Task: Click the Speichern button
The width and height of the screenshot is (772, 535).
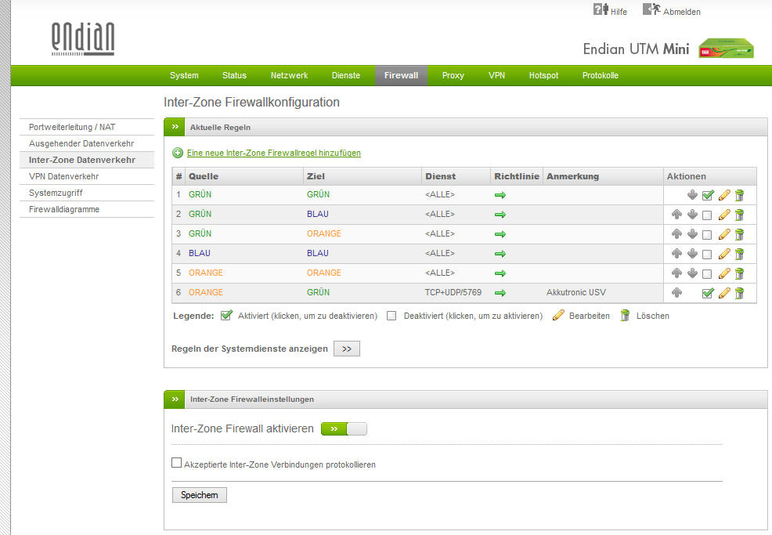Action: (x=199, y=495)
